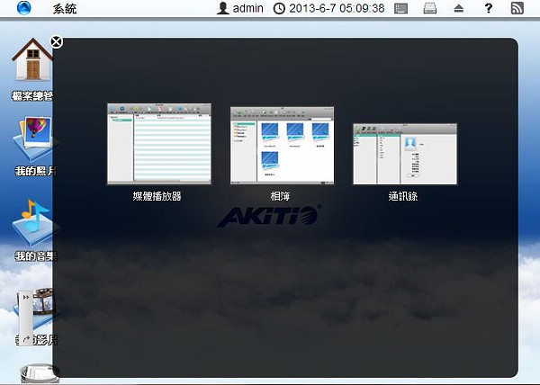Click the 通訊錄 label under the thumbnail
This screenshot has height=385, width=540.
click(404, 195)
